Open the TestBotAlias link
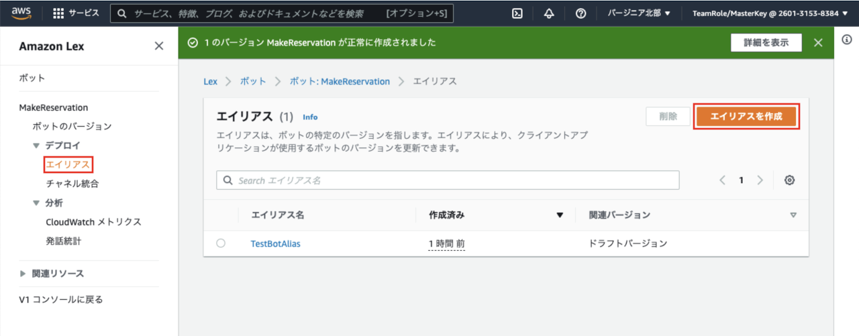Viewport: 859px width, 336px height. click(276, 243)
